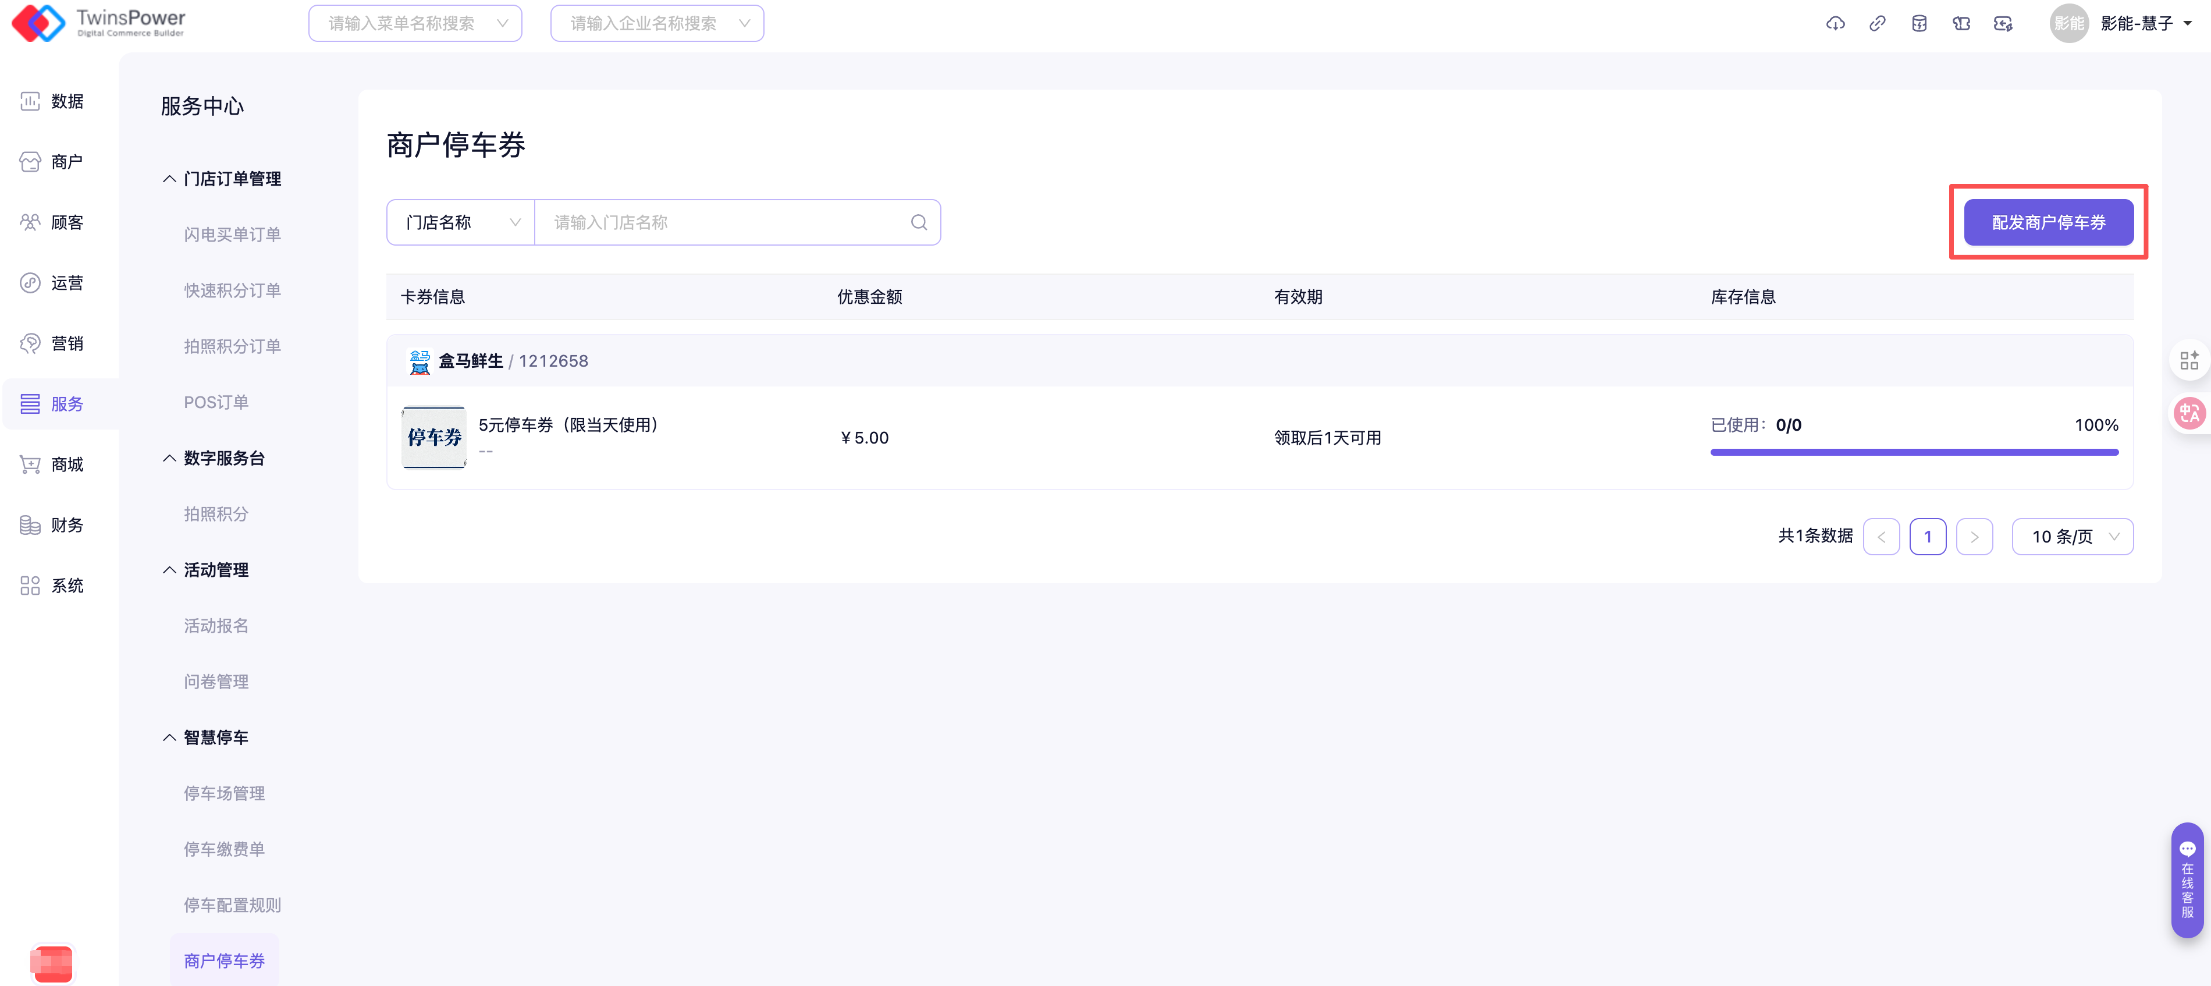Open the menu name search dropdown
This screenshot has width=2211, height=986.
tap(415, 23)
